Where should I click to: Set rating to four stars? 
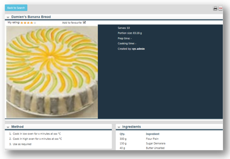click(31, 23)
